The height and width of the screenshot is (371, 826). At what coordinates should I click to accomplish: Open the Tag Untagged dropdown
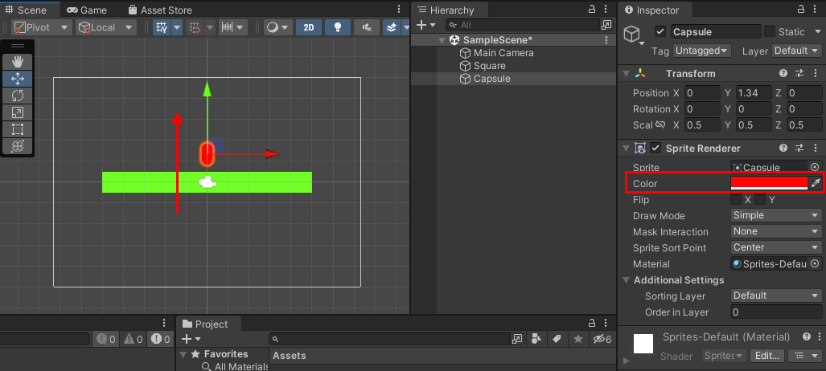[x=701, y=51]
